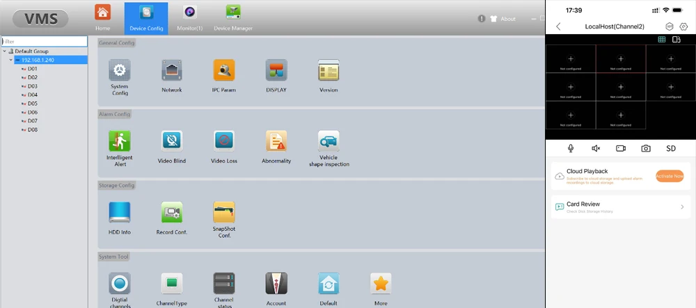Viewport: 696px width, 308px height.
Task: Tap the LocalHost(Channel2) title
Action: pyautogui.click(x=615, y=26)
